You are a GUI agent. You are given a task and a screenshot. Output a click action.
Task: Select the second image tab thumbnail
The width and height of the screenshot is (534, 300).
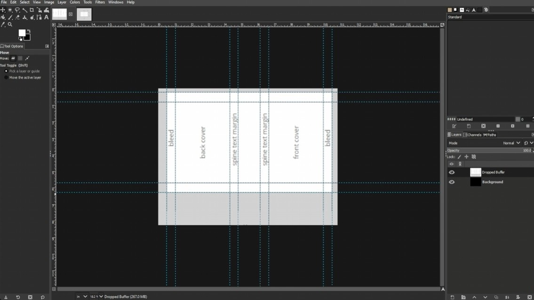[x=84, y=14]
